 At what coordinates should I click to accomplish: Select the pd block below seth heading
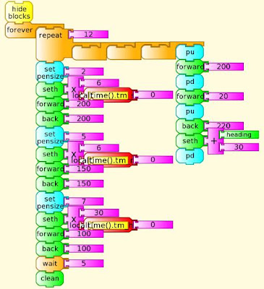(x=190, y=156)
